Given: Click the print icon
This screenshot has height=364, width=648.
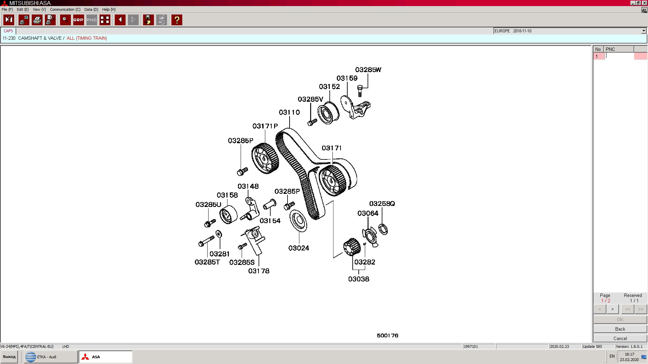Looking at the screenshot, I should click(37, 20).
